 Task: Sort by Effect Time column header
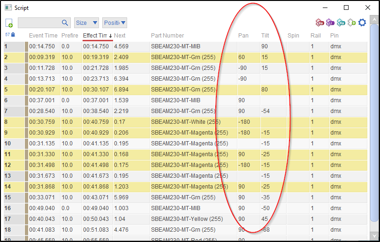95,36
